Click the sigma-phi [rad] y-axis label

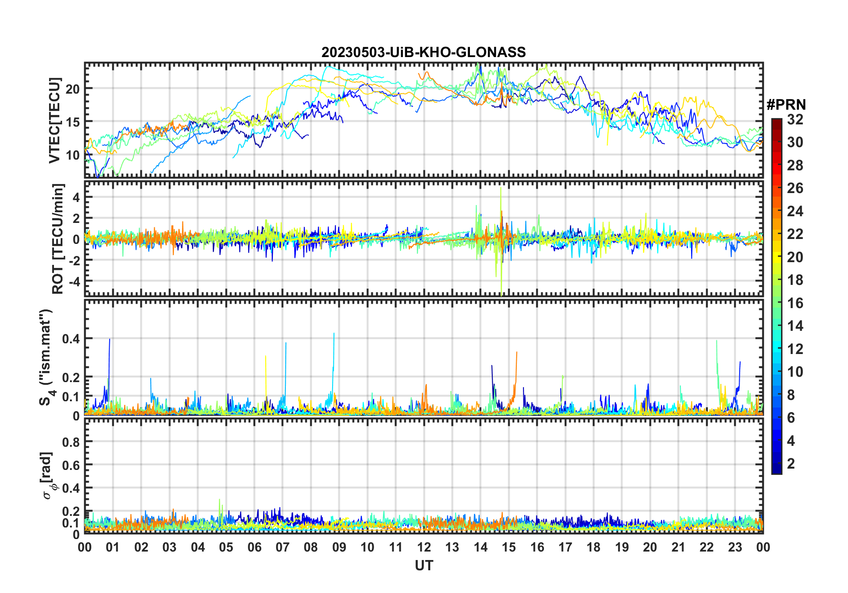click(x=48, y=475)
